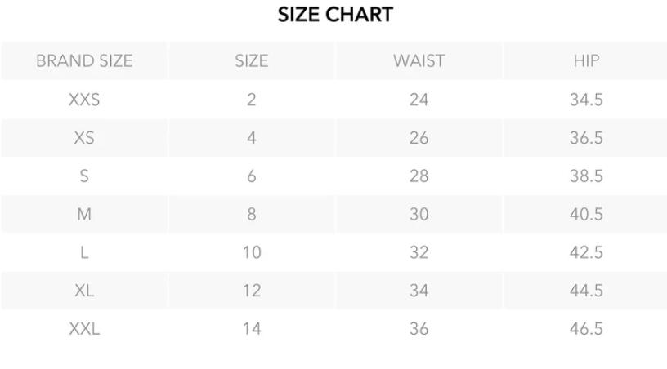Select waist value 26 in XS row
Screen dimensions: 667x369
pyautogui.click(x=419, y=138)
